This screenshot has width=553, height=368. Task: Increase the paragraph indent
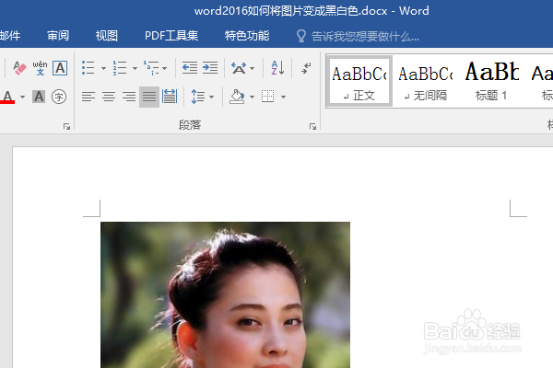pos(210,67)
